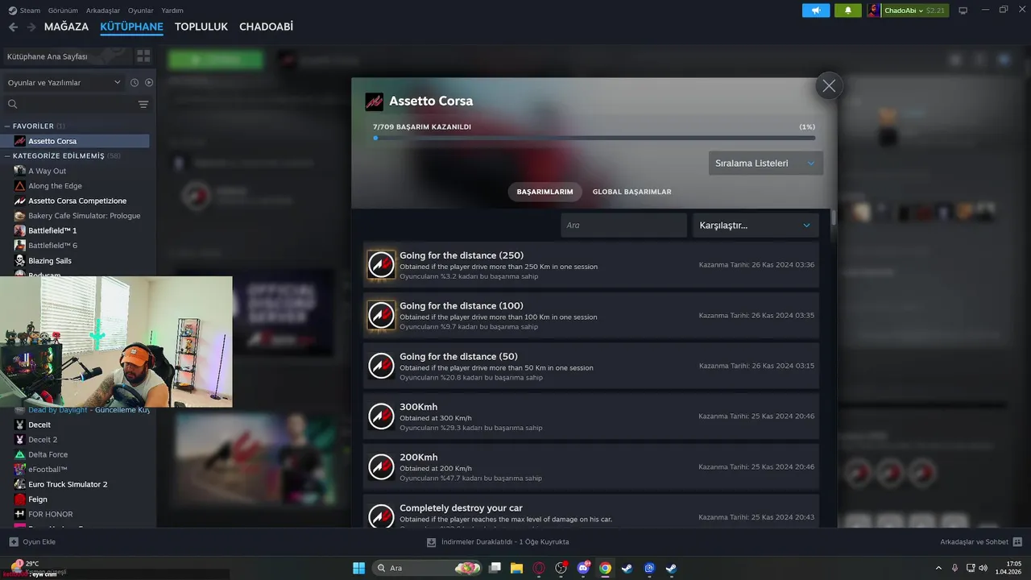Select Euro Truck Simulator 2
Image resolution: width=1031 pixels, height=580 pixels.
68,484
